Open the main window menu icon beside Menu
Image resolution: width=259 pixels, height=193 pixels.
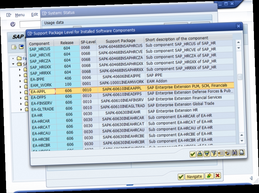pyautogui.click(x=9, y=15)
